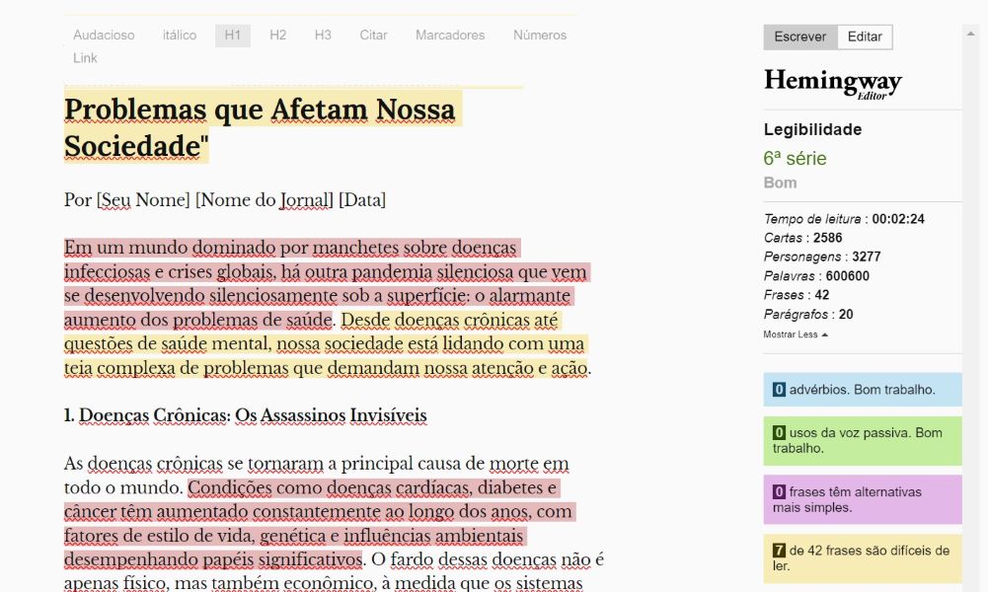The height and width of the screenshot is (592, 988).
Task: Click the 'Palavras : 600600' stat
Action: [816, 276]
